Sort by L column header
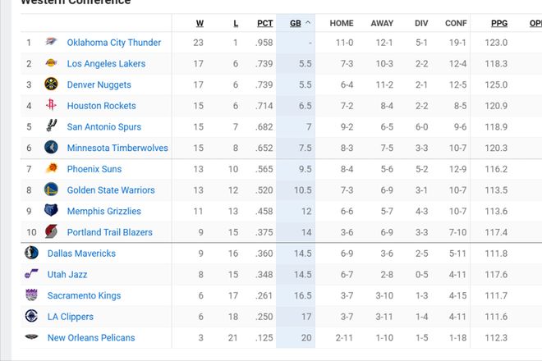Image resolution: width=542 pixels, height=361 pixels. click(235, 24)
